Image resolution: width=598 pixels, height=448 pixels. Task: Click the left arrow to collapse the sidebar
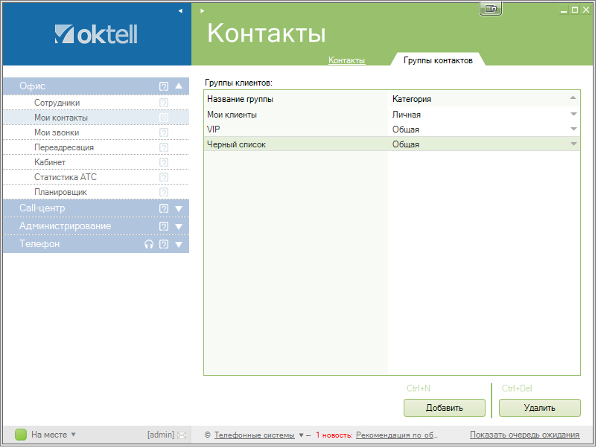180,11
